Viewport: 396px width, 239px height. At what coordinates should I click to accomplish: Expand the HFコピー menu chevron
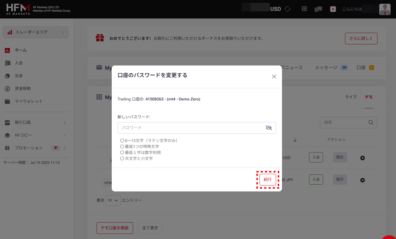[65, 135]
